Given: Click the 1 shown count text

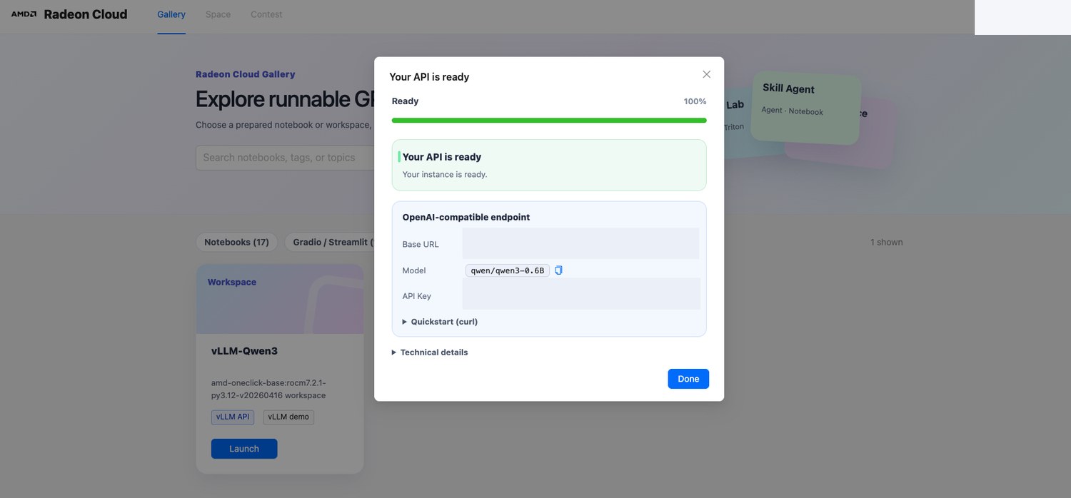Looking at the screenshot, I should point(886,242).
